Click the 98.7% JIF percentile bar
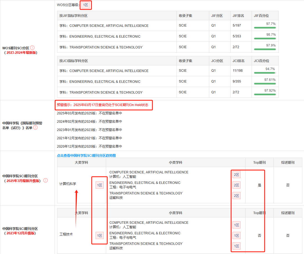304x254 pixels. (265, 38)
